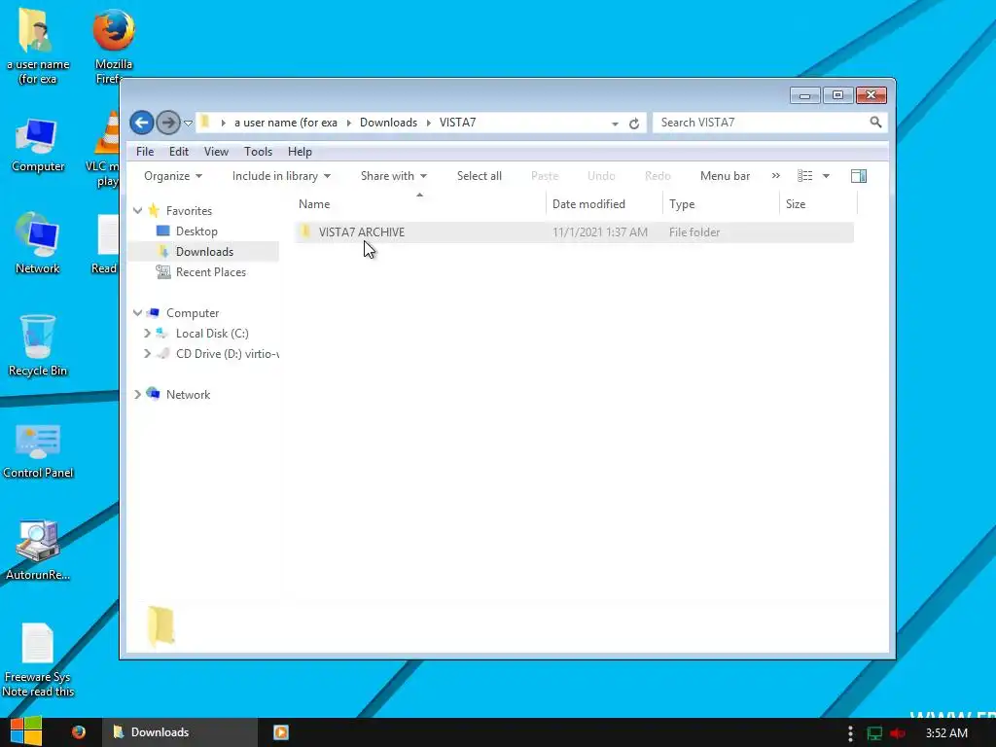Select the Control Panel desktop icon

38,451
